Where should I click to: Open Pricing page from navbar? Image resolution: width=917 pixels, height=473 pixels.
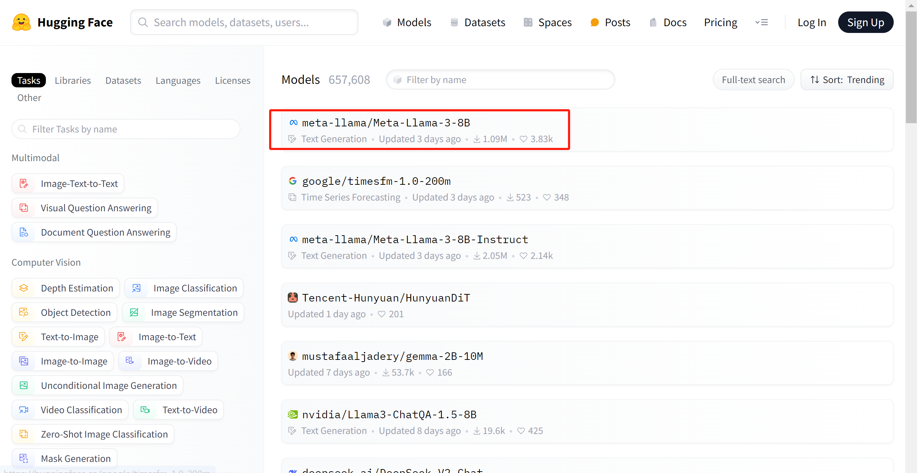tap(721, 22)
